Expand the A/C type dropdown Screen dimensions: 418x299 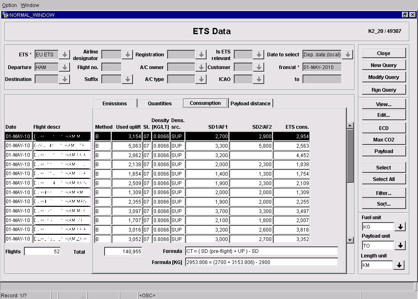pyautogui.click(x=201, y=79)
